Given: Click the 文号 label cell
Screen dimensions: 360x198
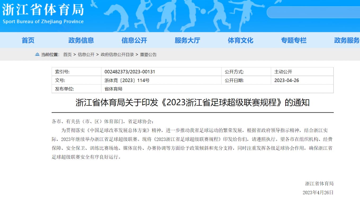Looking at the screenshot, I should click(x=76, y=80).
